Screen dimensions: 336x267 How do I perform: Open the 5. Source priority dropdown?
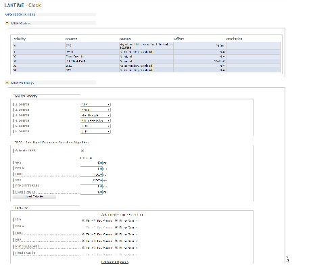pos(95,126)
